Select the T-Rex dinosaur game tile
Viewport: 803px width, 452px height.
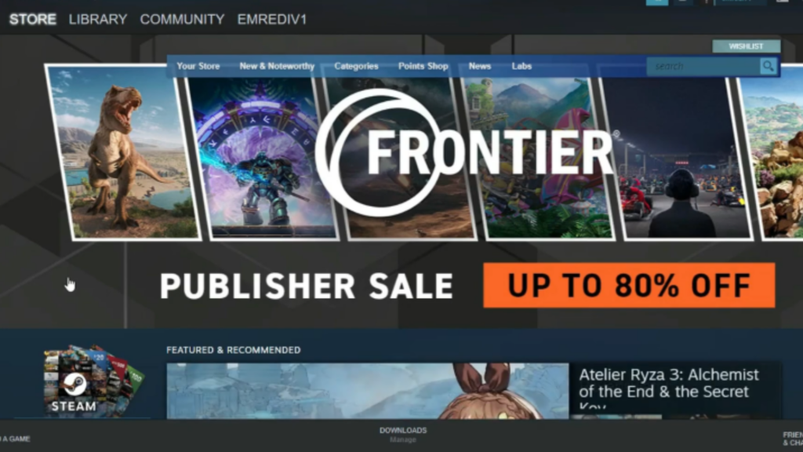tap(123, 152)
